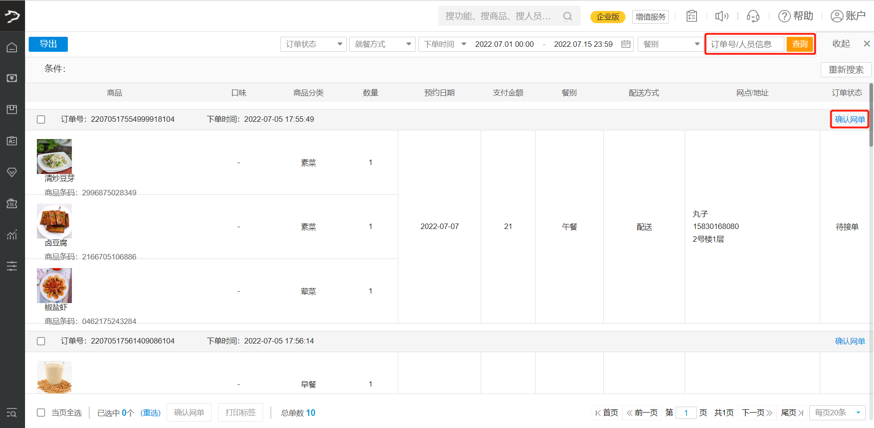Click the blue 导出 export button
Image resolution: width=874 pixels, height=428 pixels.
click(48, 44)
